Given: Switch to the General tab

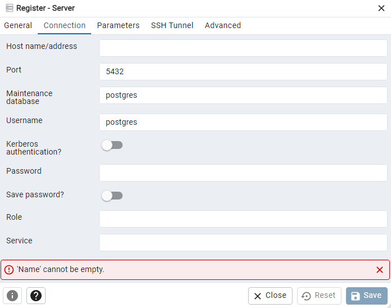Looking at the screenshot, I should [x=18, y=25].
